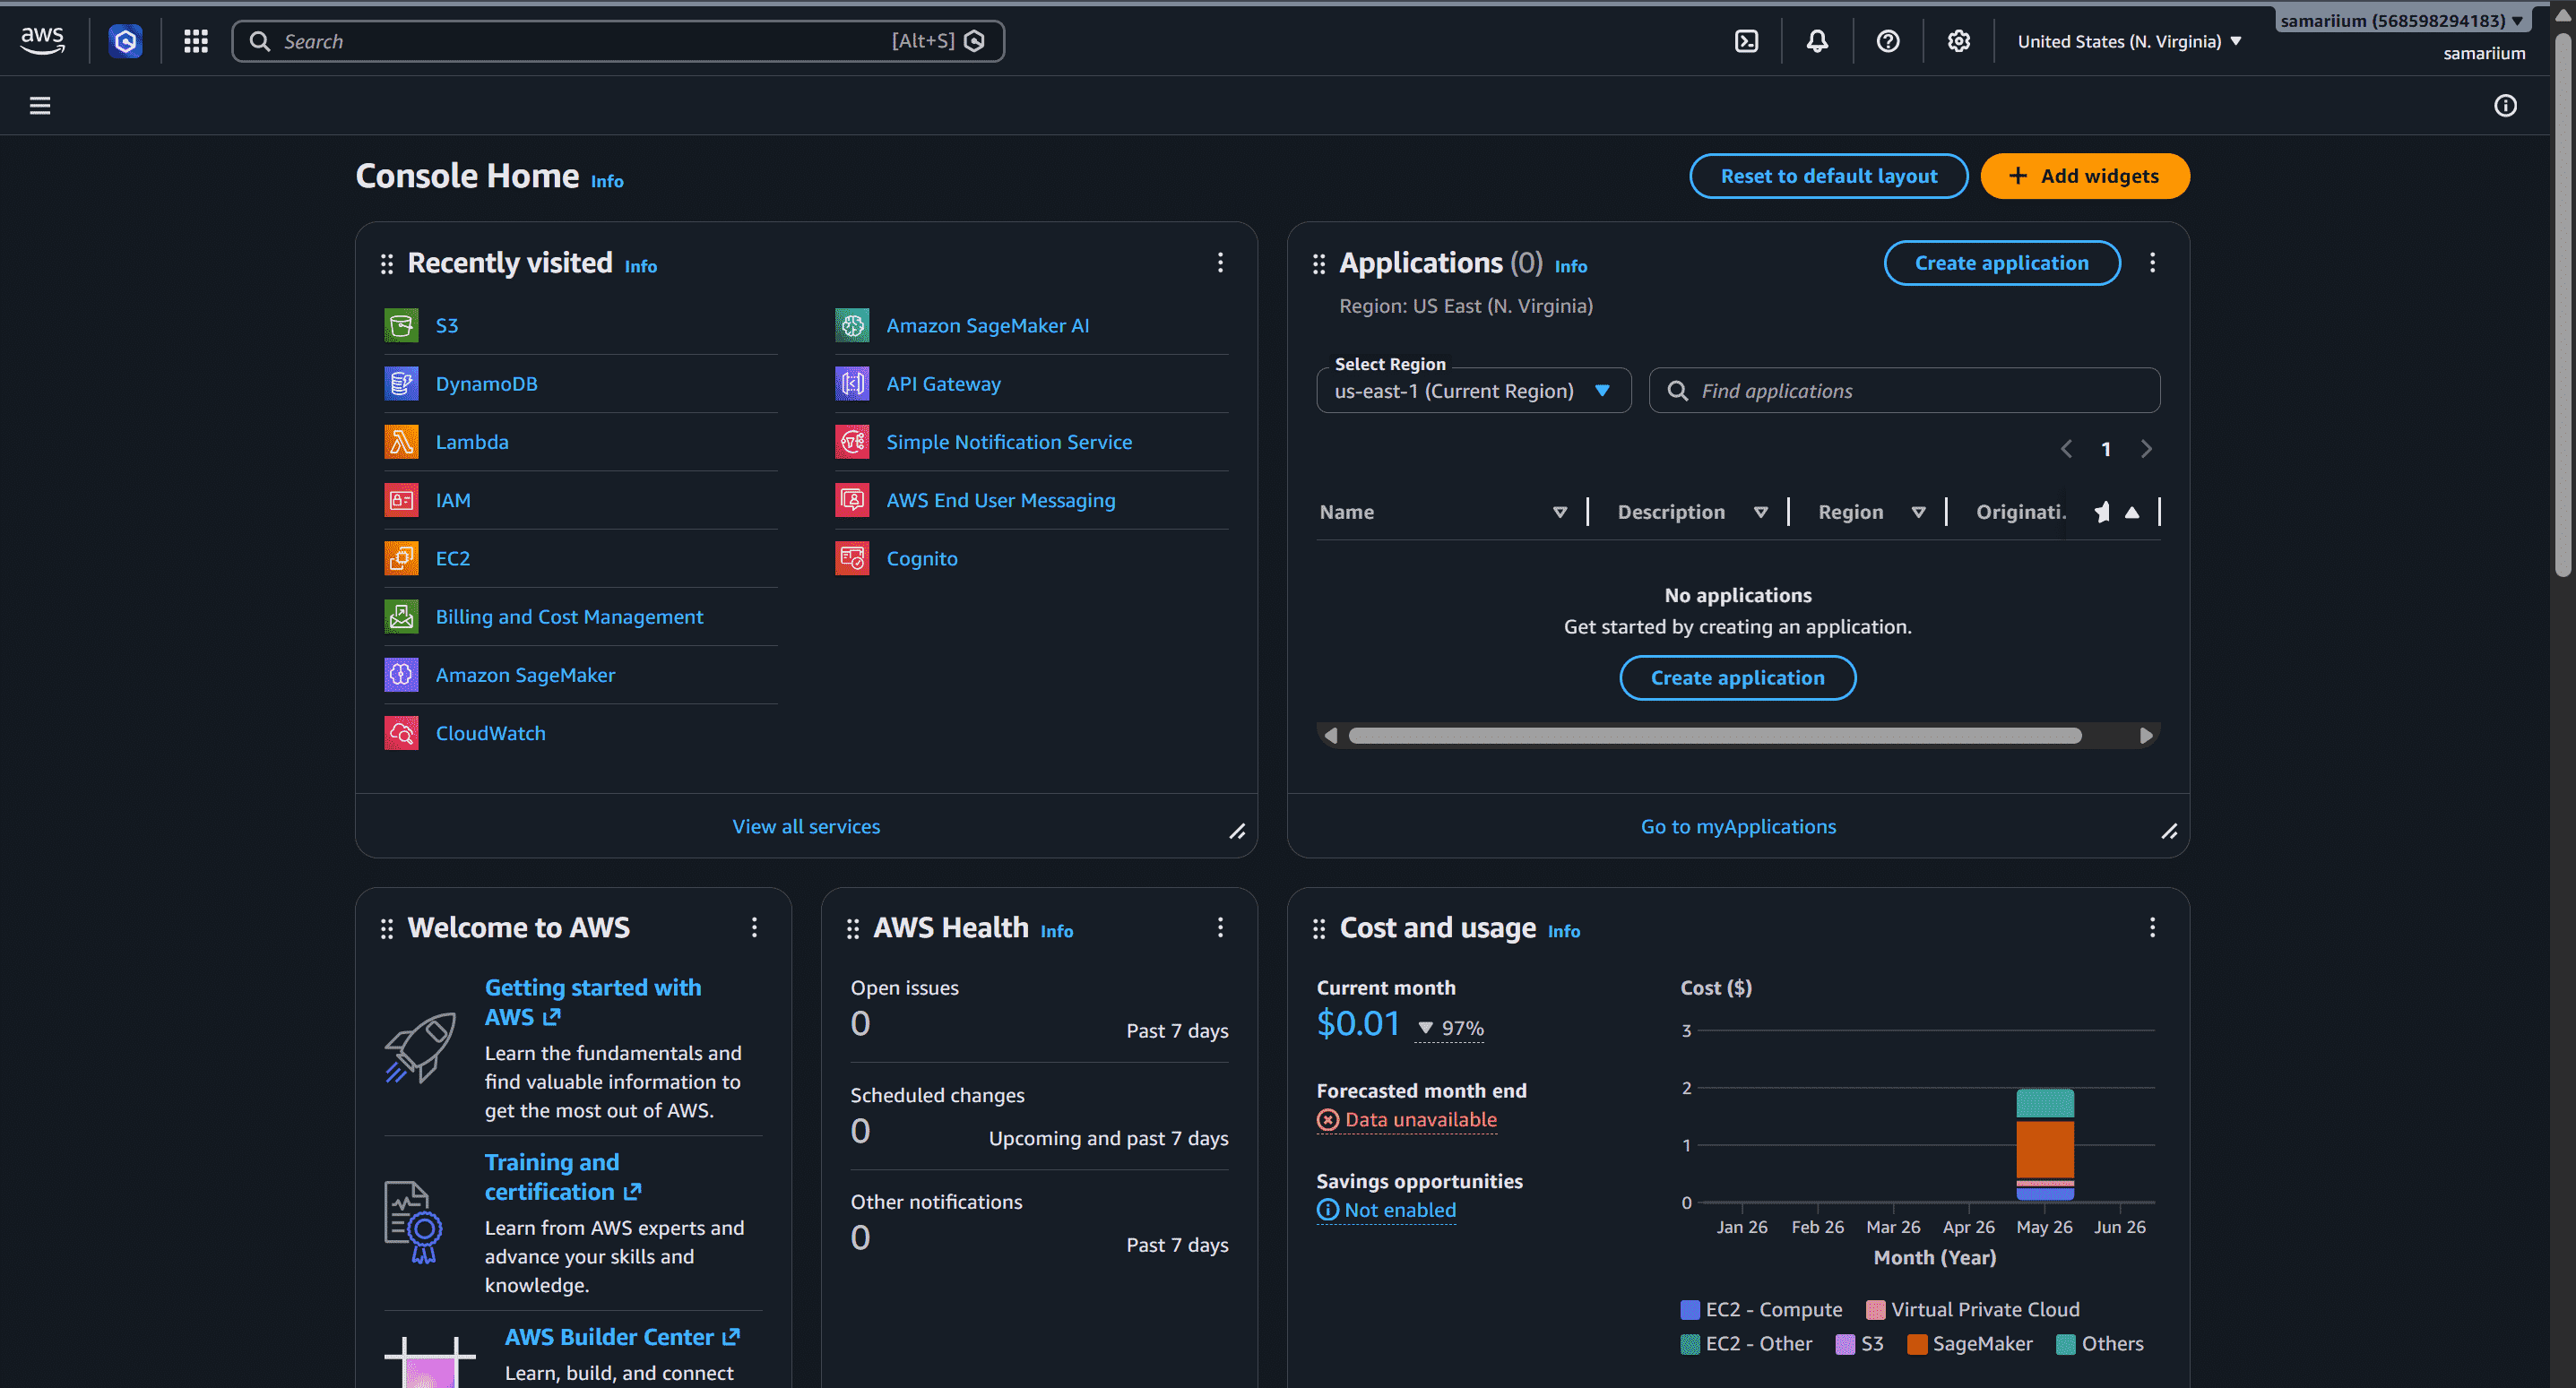
Task: Click the Cognito service icon
Action: click(x=853, y=558)
